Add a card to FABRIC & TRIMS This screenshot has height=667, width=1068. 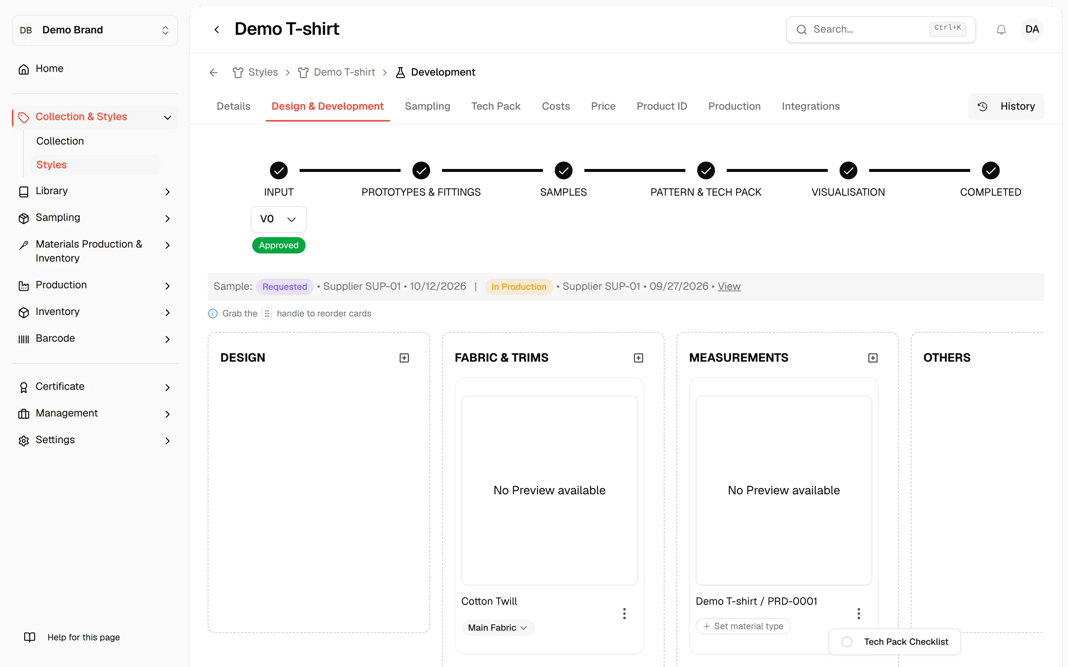tap(638, 358)
